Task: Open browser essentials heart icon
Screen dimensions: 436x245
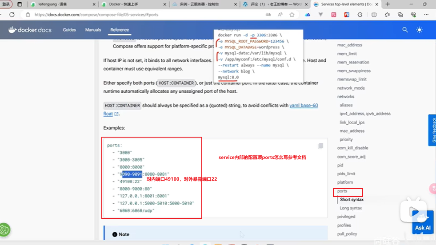Action: pos(413,15)
